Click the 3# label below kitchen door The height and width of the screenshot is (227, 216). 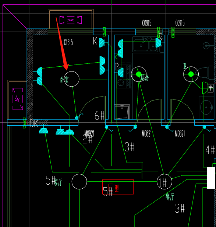(130, 147)
